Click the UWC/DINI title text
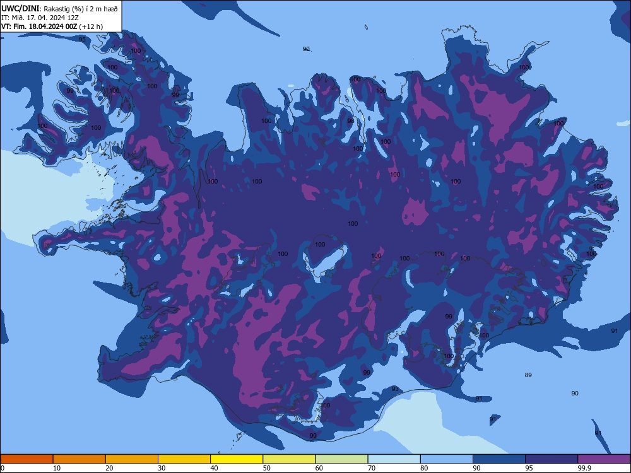 [x=20, y=8]
